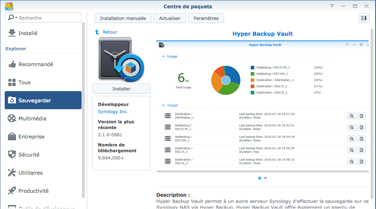Open the Synology Inc. developer link
The height and width of the screenshot is (209, 376).
pyautogui.click(x=113, y=112)
